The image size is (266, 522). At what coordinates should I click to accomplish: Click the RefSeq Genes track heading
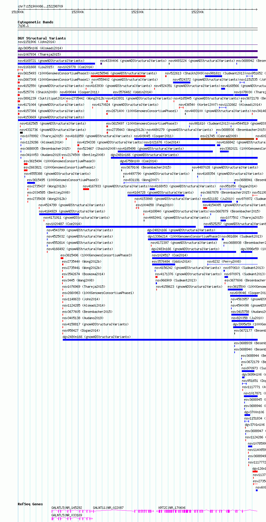tap(30, 504)
